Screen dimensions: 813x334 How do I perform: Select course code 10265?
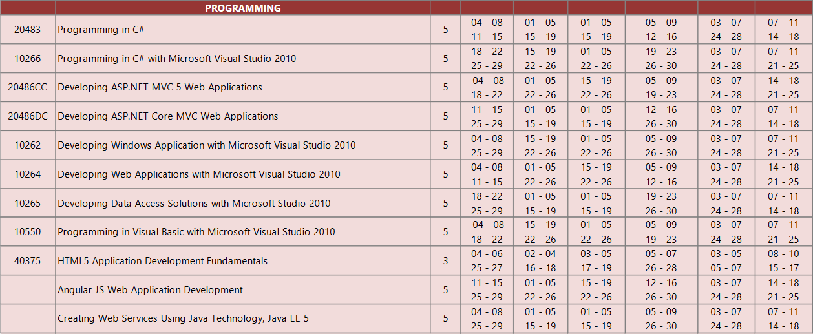[28, 204]
